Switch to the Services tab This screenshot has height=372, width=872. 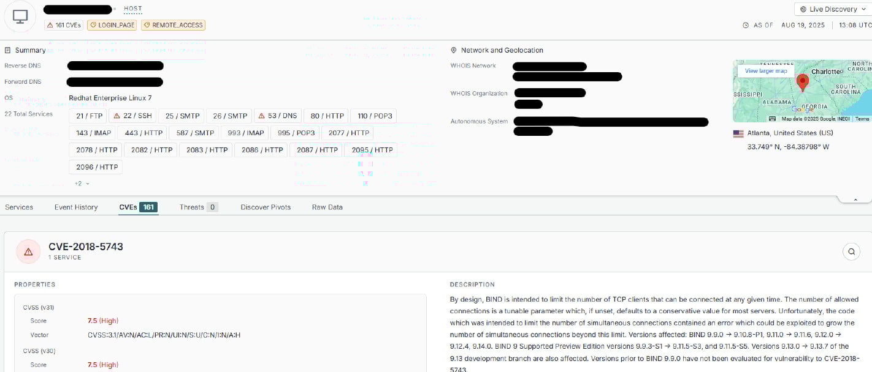click(x=19, y=207)
